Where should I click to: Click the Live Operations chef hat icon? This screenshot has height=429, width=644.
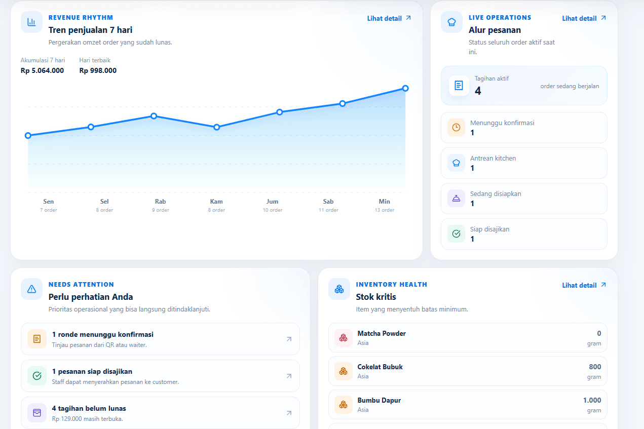tap(451, 22)
